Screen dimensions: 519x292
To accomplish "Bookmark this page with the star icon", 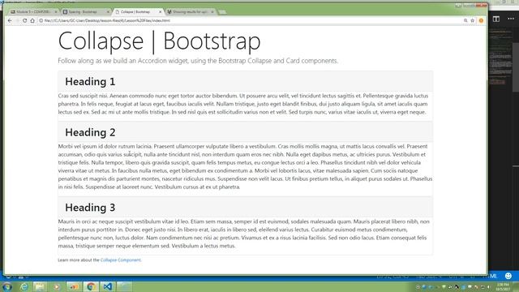I will pyautogui.click(x=473, y=20).
